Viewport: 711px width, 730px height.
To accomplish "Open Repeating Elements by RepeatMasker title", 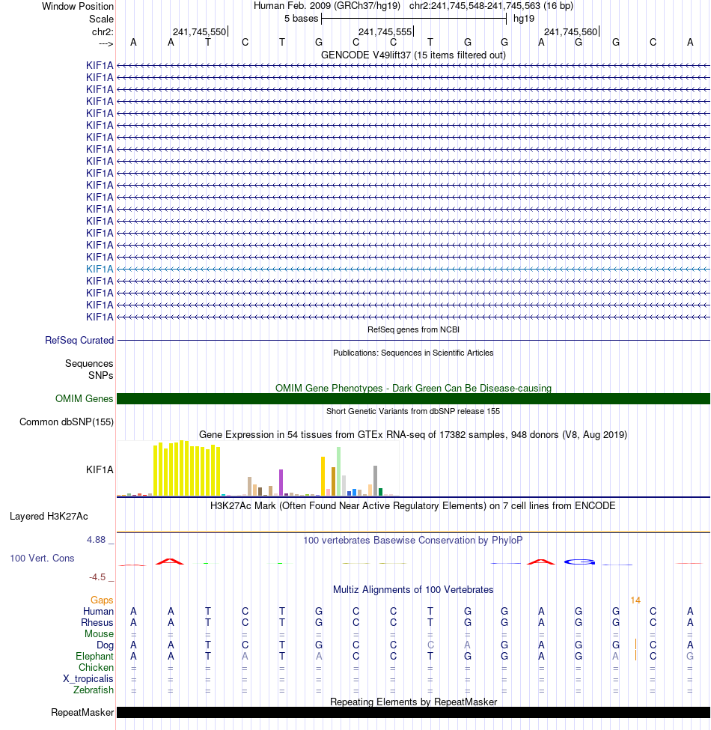I will click(413, 702).
